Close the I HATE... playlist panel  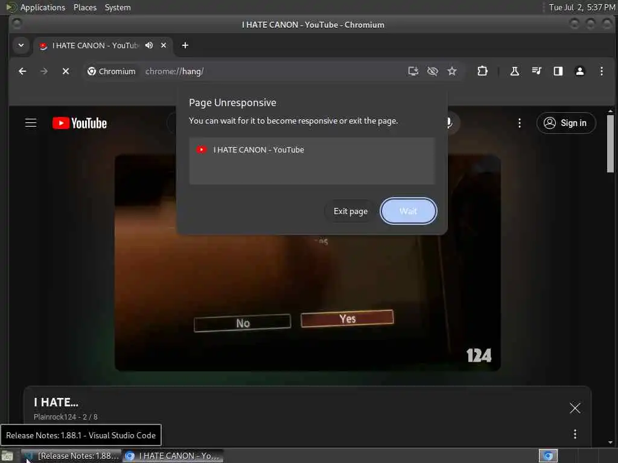pyautogui.click(x=575, y=408)
